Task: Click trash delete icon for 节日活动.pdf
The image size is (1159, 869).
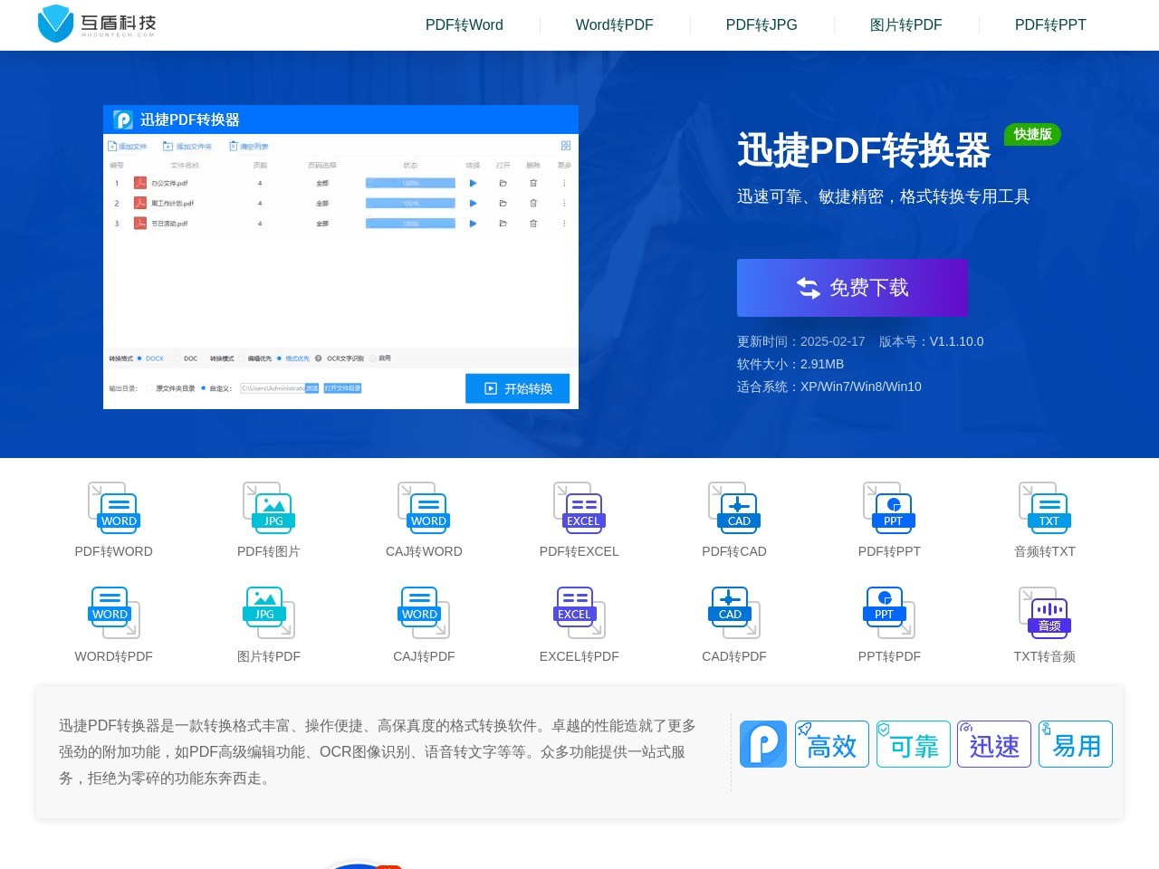Action: pyautogui.click(x=533, y=223)
